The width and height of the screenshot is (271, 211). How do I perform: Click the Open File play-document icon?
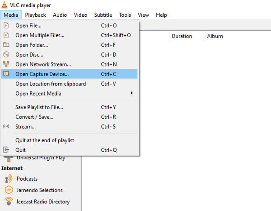[x=6, y=25]
